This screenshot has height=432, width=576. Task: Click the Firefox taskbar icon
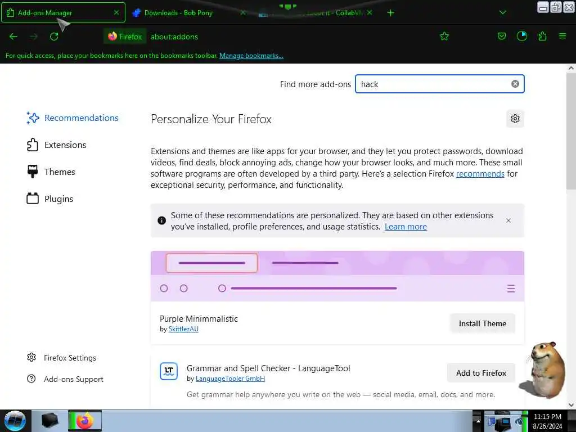click(x=85, y=421)
